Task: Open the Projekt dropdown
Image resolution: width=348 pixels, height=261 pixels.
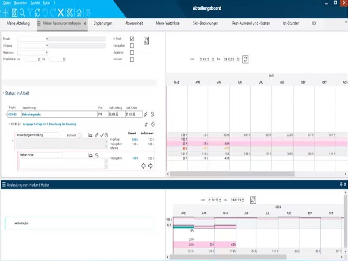Action: coord(47,39)
